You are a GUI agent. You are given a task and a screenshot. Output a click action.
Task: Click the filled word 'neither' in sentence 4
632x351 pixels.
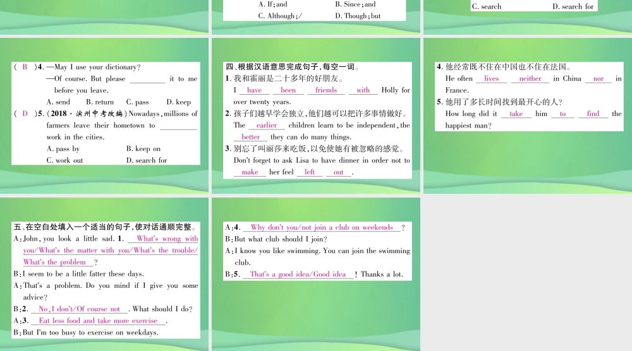pos(530,78)
